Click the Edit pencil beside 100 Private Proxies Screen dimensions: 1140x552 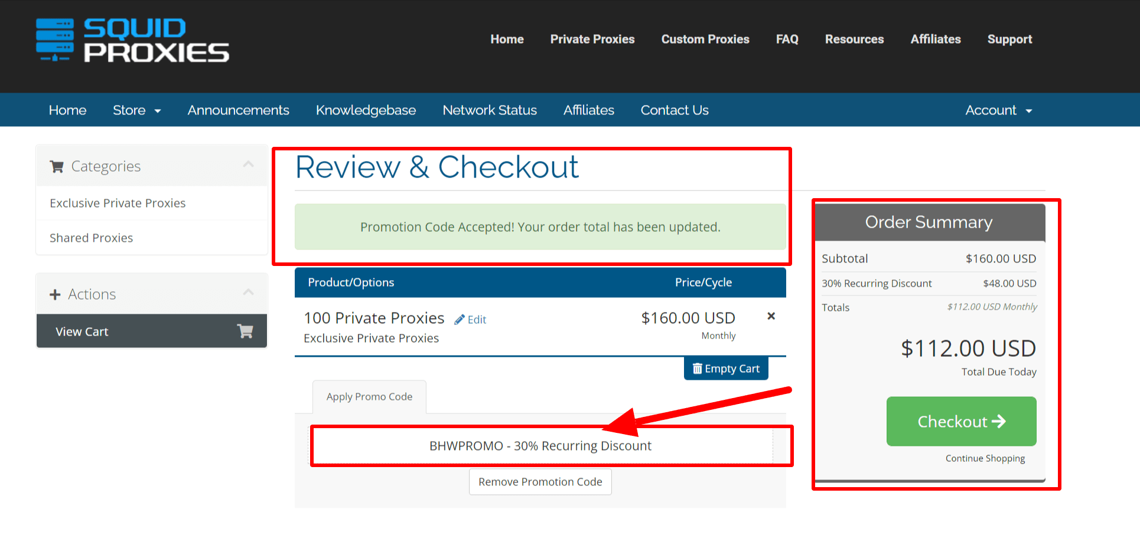pyautogui.click(x=461, y=319)
